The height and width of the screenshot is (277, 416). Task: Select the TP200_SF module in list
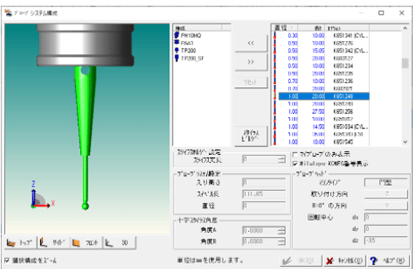tap(189, 58)
